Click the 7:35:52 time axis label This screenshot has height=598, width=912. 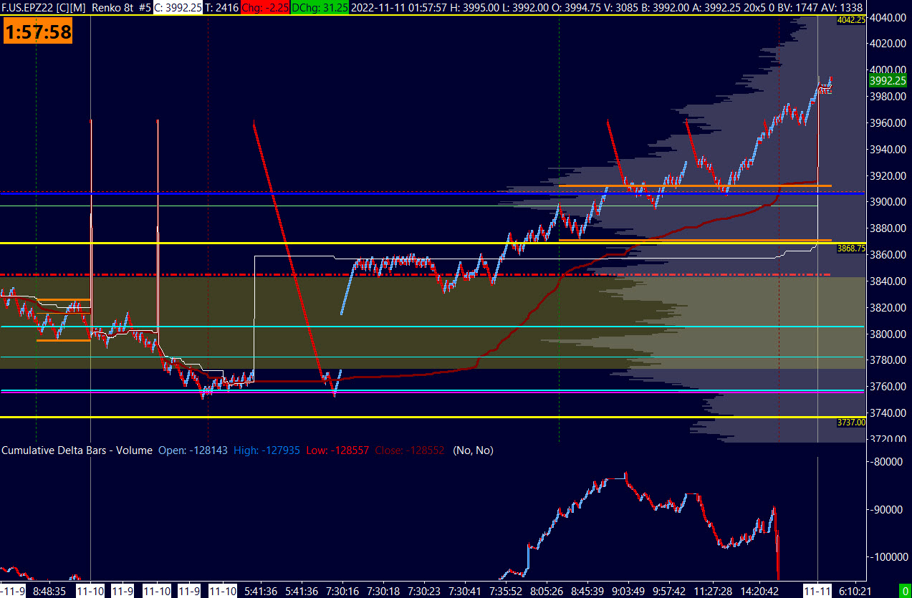tap(507, 592)
